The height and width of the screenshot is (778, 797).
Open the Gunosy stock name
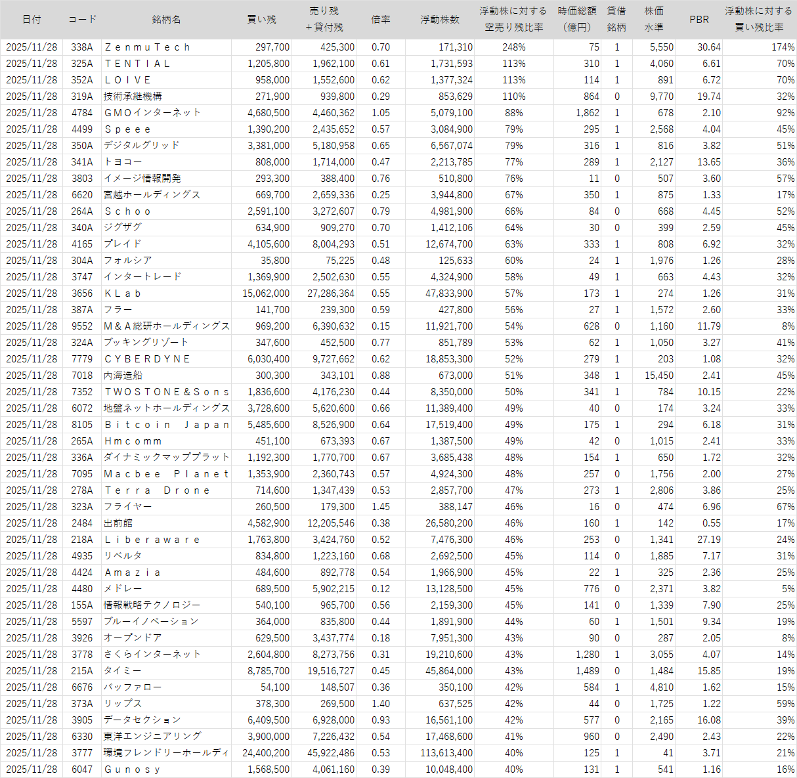pyautogui.click(x=132, y=769)
